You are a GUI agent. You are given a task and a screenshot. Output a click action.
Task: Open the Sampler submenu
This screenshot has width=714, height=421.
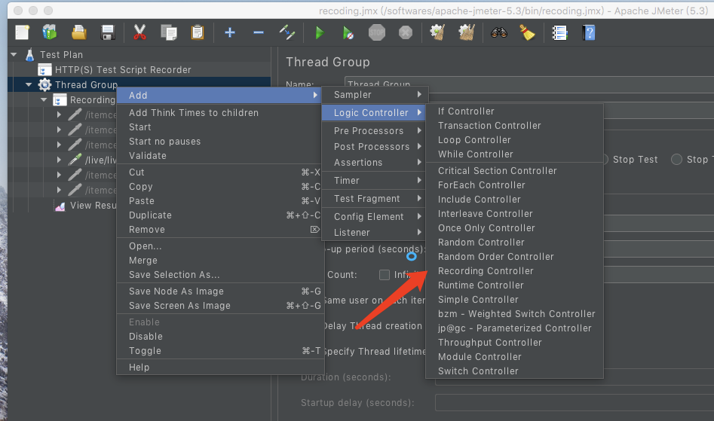[375, 95]
